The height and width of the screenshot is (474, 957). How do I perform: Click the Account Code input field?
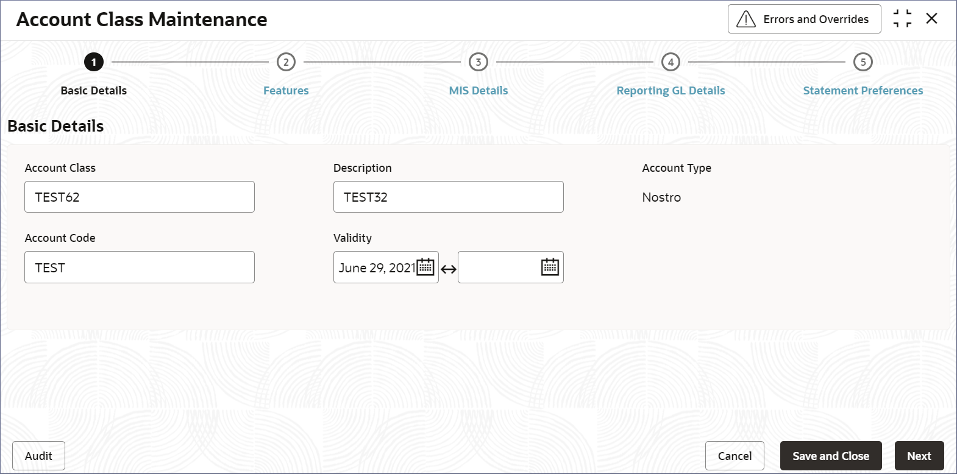pyautogui.click(x=140, y=267)
